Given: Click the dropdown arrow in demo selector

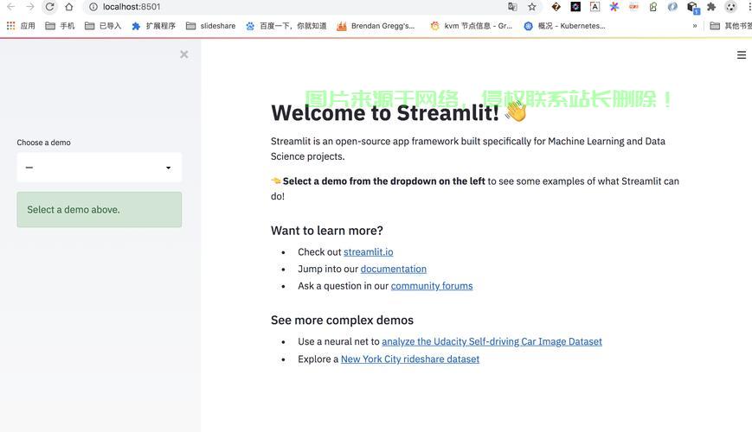Looking at the screenshot, I should click(x=168, y=168).
